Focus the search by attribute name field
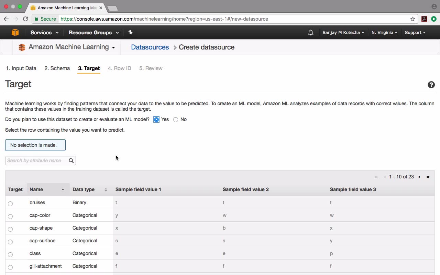The width and height of the screenshot is (440, 275). (x=37, y=161)
